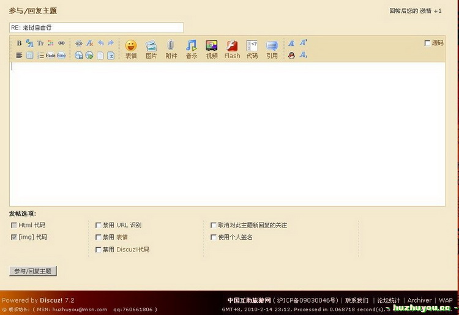Insert video using 视频 icon
The width and height of the screenshot is (459, 315).
pyautogui.click(x=211, y=49)
